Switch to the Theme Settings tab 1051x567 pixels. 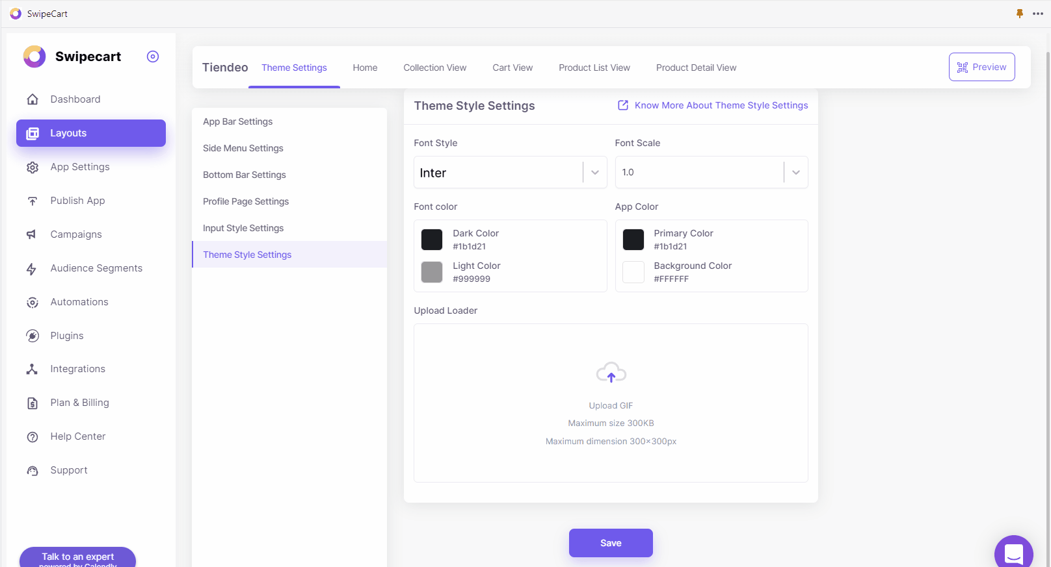295,68
